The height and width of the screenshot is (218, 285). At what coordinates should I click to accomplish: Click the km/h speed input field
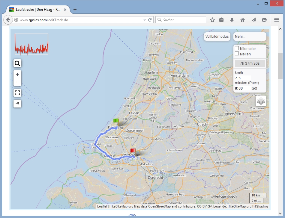click(242, 78)
